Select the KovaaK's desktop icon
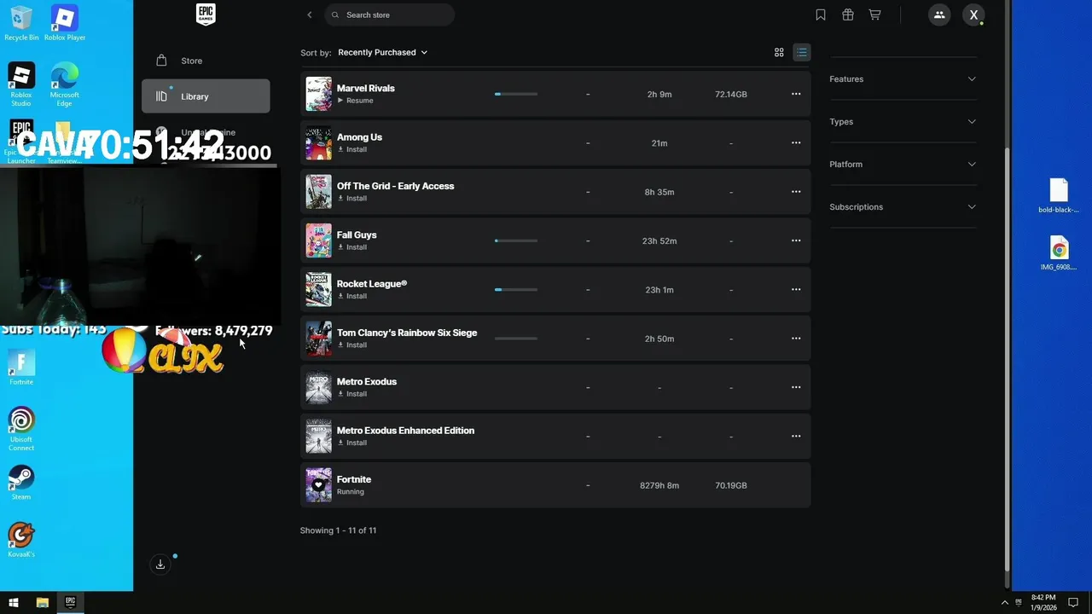1092x614 pixels. click(x=21, y=540)
